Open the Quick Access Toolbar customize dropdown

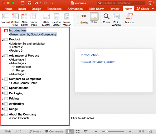point(53,3)
